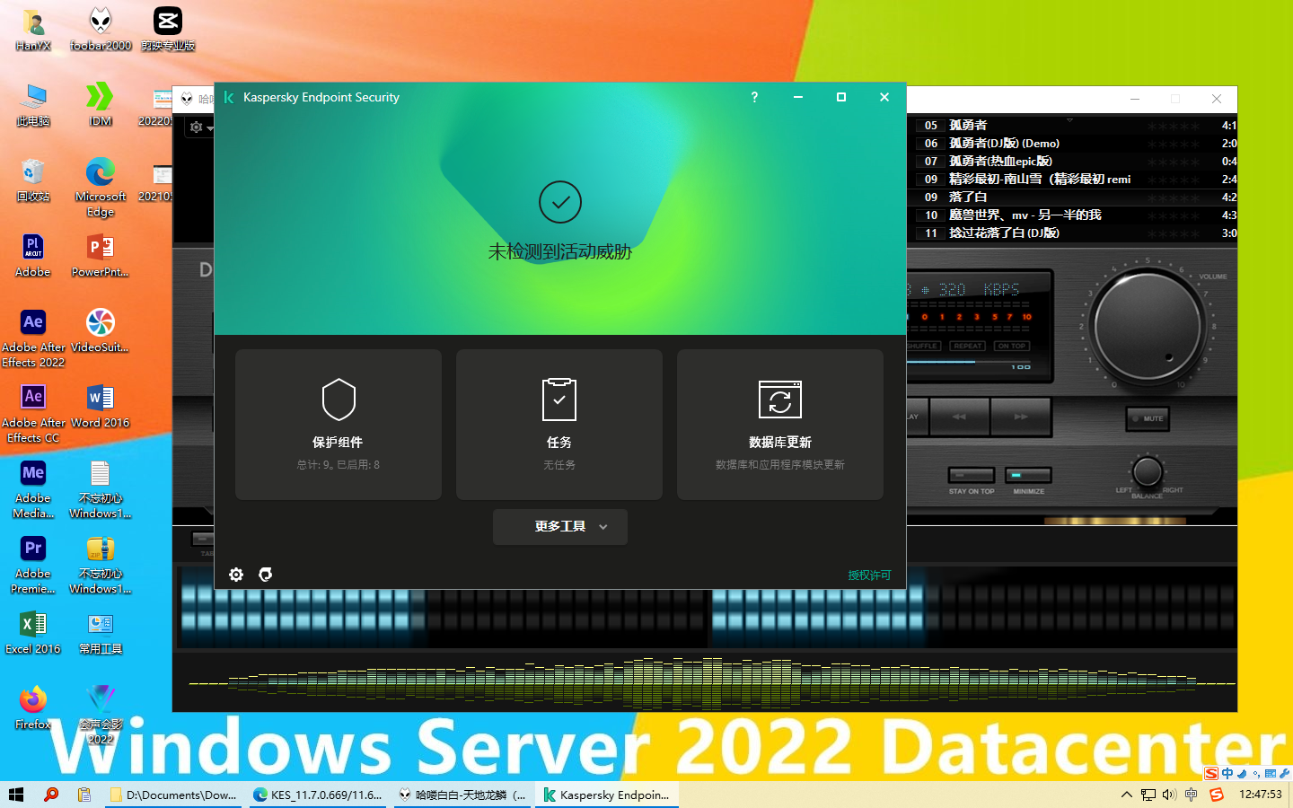Click the green checkmark status circle
The height and width of the screenshot is (808, 1293).
tap(560, 203)
